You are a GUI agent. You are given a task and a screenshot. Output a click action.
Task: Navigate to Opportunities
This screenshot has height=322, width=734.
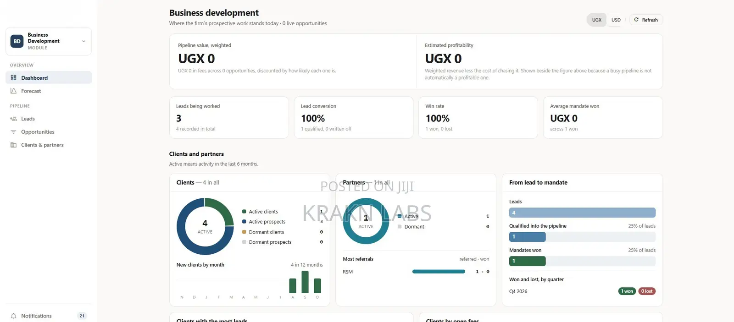tap(49, 132)
